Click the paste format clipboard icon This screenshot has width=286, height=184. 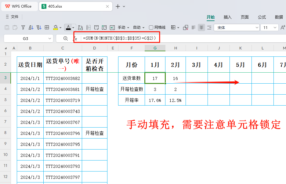(x=15, y=27)
